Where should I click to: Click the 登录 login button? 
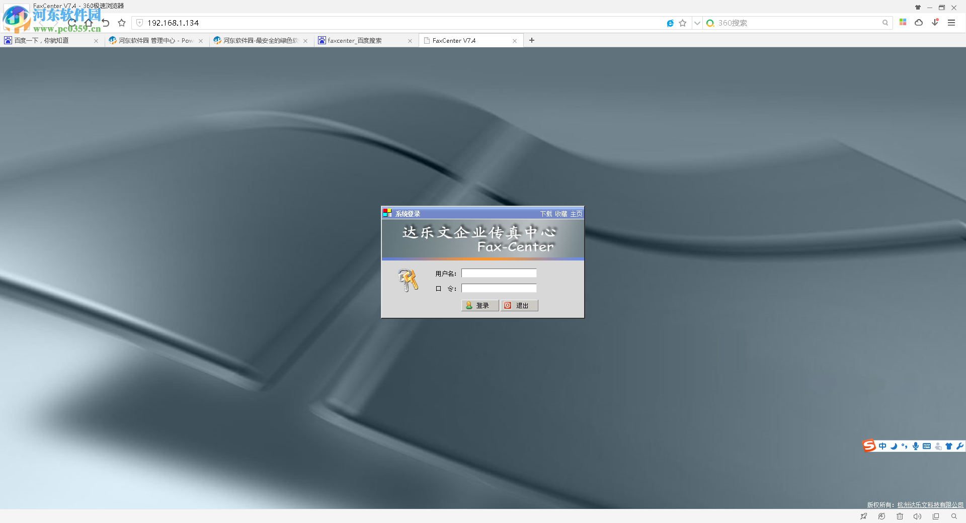point(479,305)
